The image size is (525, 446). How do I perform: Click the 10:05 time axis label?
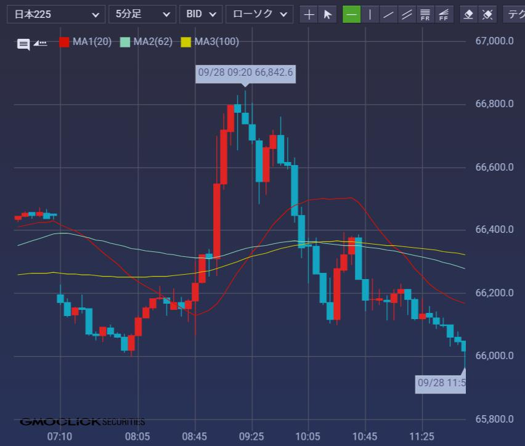click(x=307, y=437)
